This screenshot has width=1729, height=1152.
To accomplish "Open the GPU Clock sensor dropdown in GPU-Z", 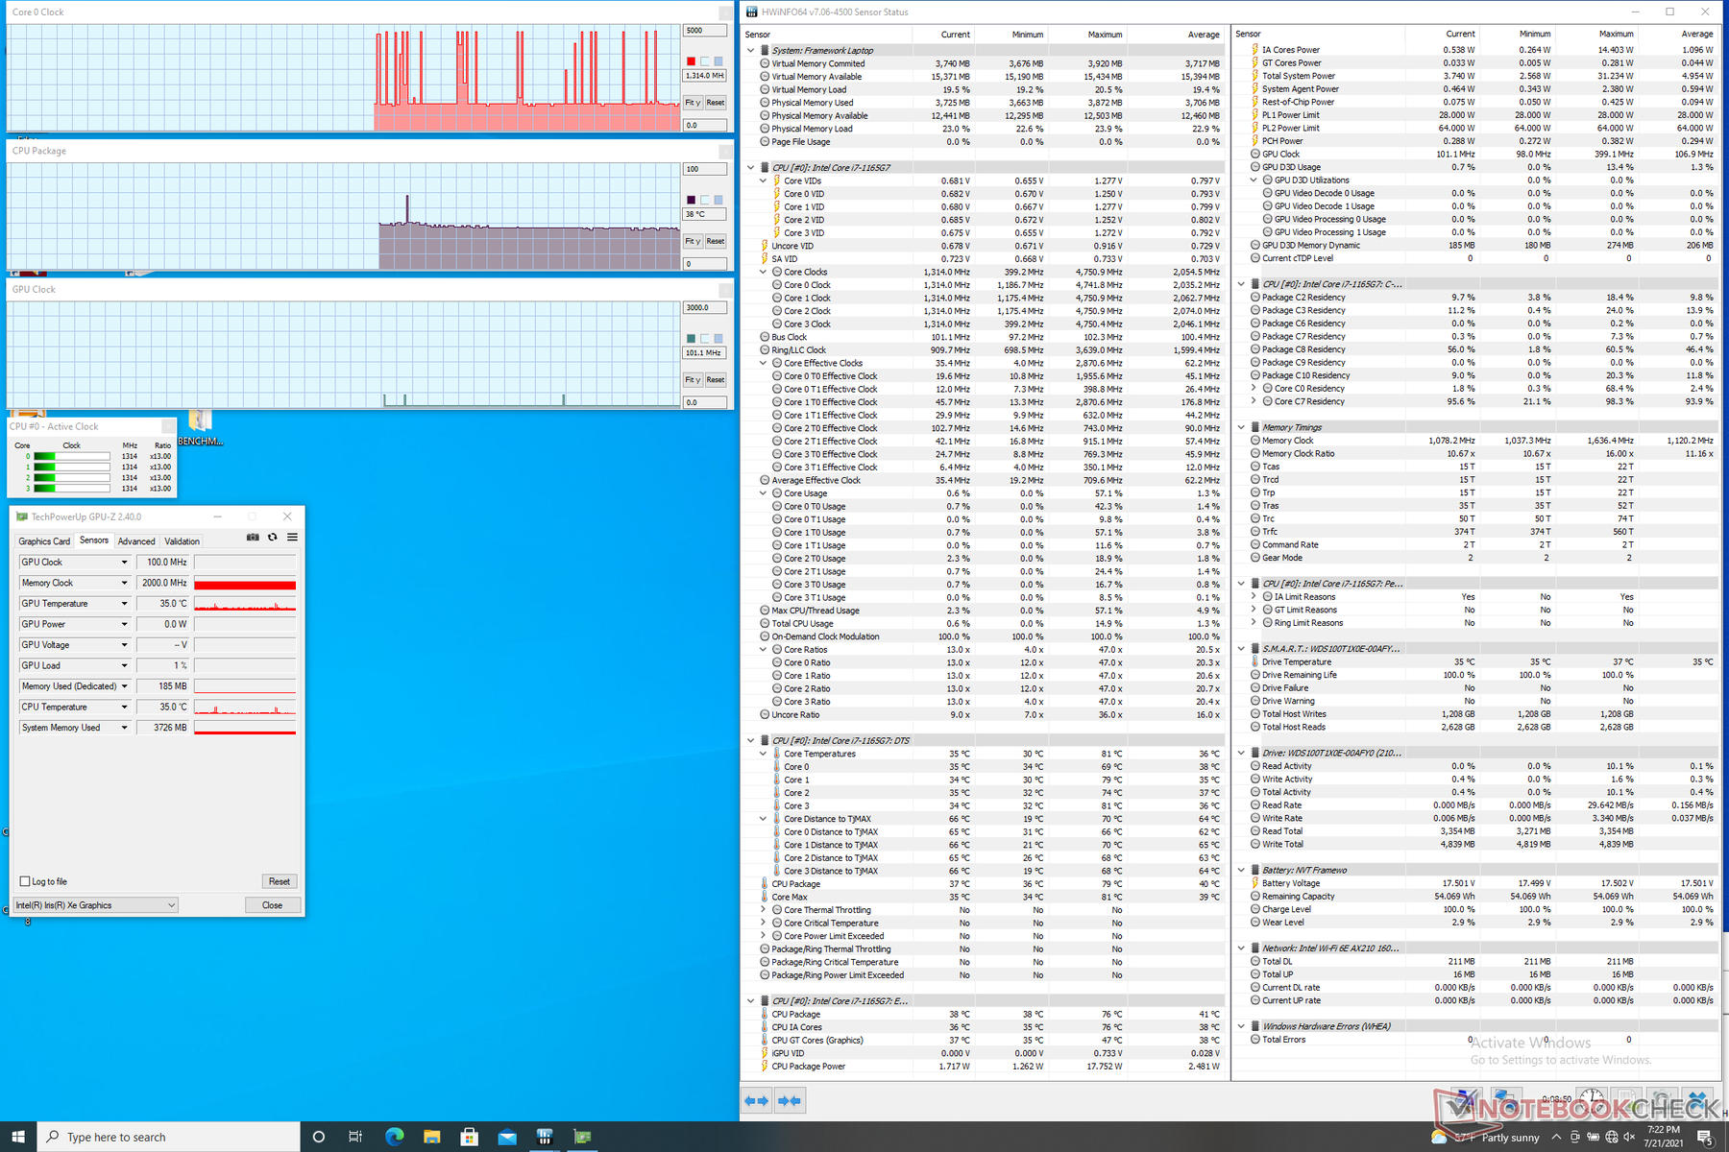I will [x=124, y=563].
